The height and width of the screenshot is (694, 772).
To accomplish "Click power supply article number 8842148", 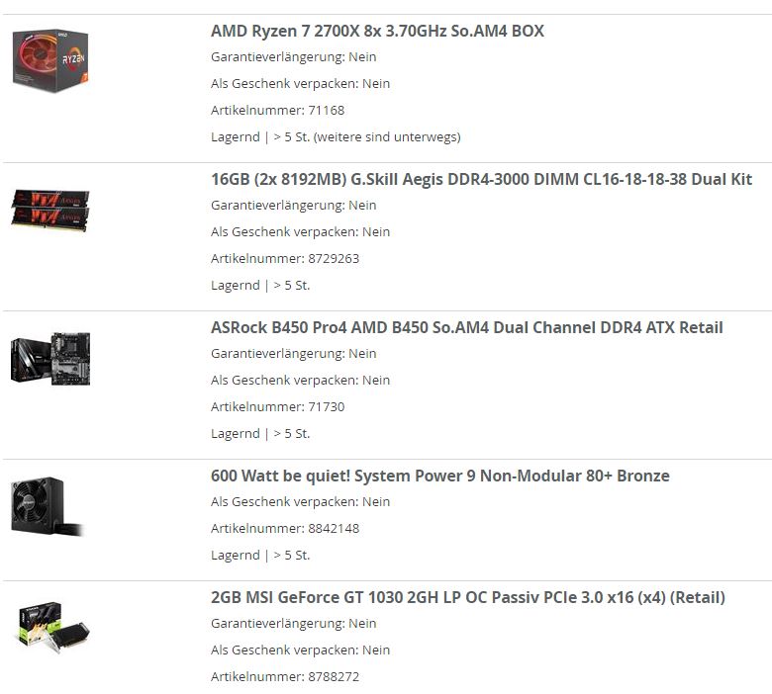I will tap(285, 528).
